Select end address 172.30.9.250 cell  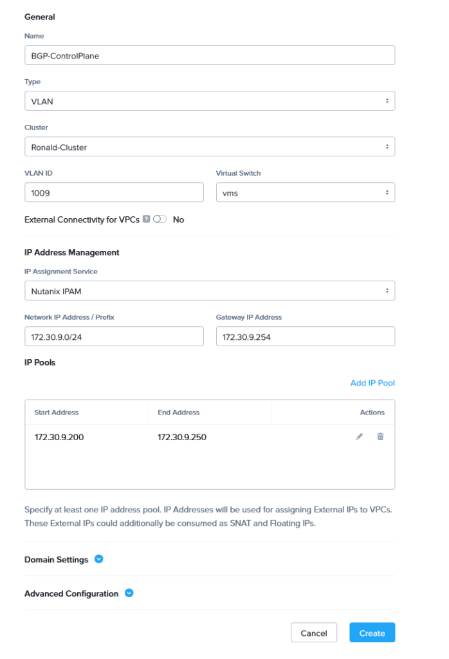coord(182,438)
